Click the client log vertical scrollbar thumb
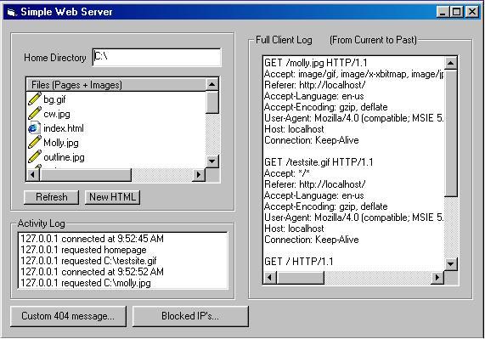Viewport: 485px width, 339px height. [x=451, y=133]
